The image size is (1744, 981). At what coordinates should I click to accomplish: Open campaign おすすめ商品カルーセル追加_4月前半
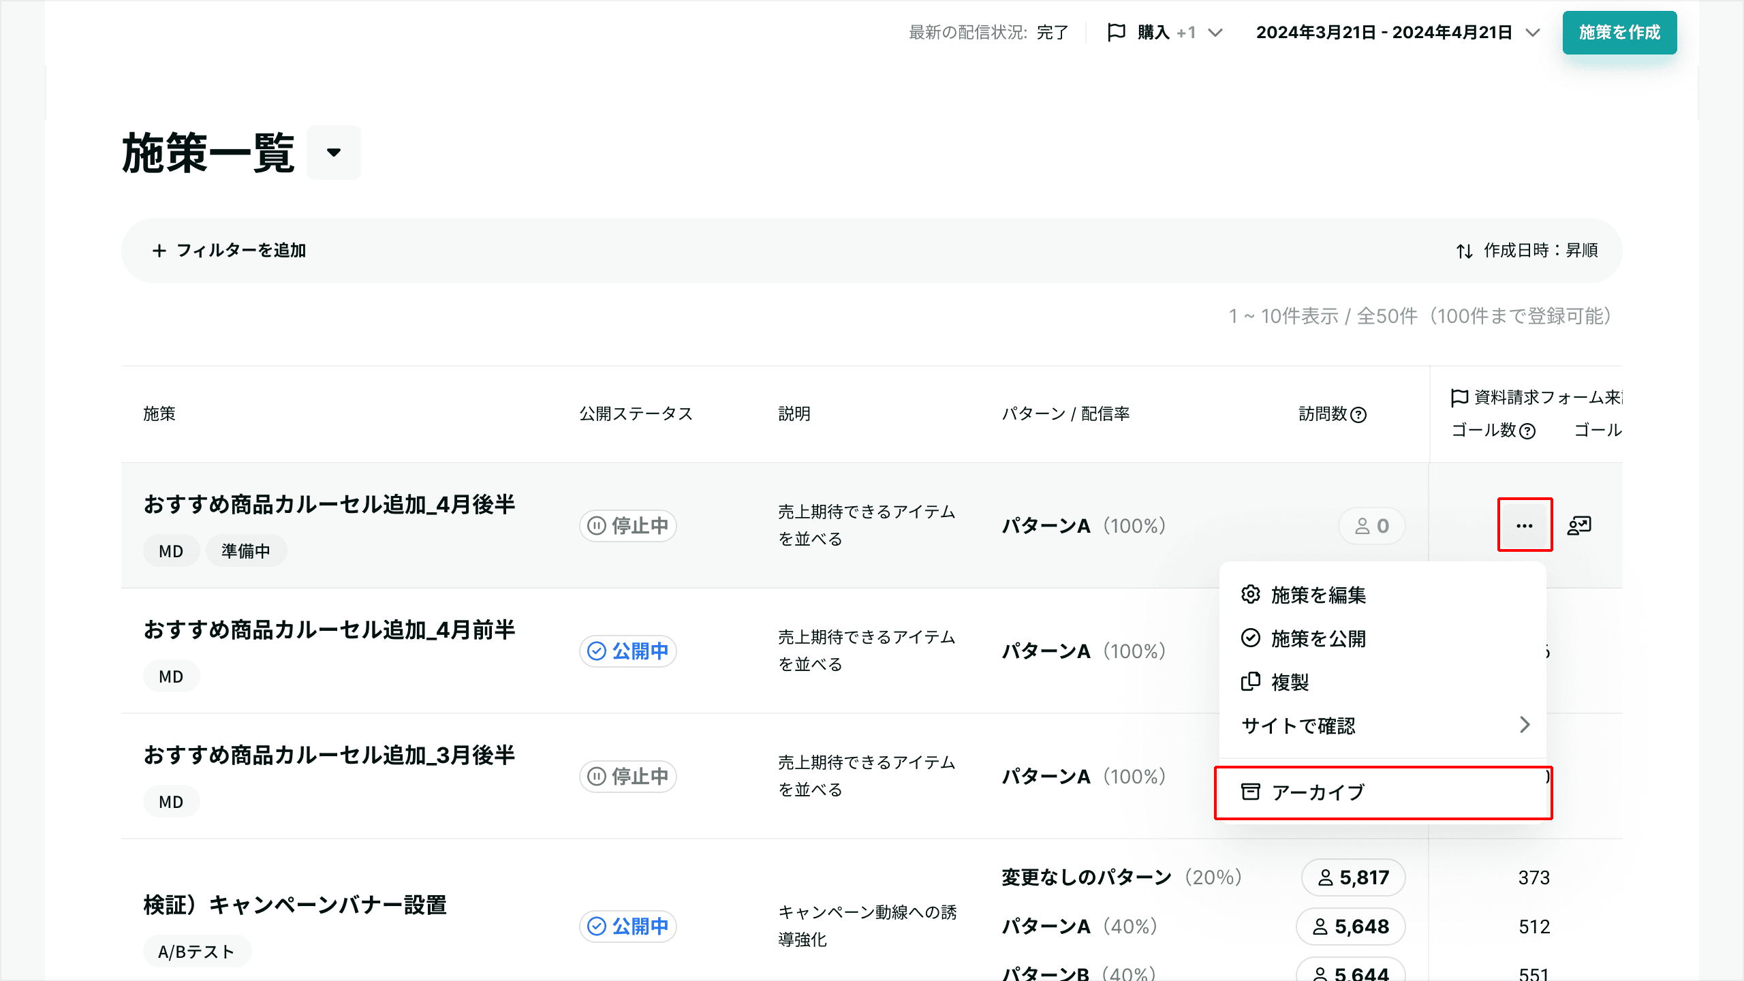330,629
